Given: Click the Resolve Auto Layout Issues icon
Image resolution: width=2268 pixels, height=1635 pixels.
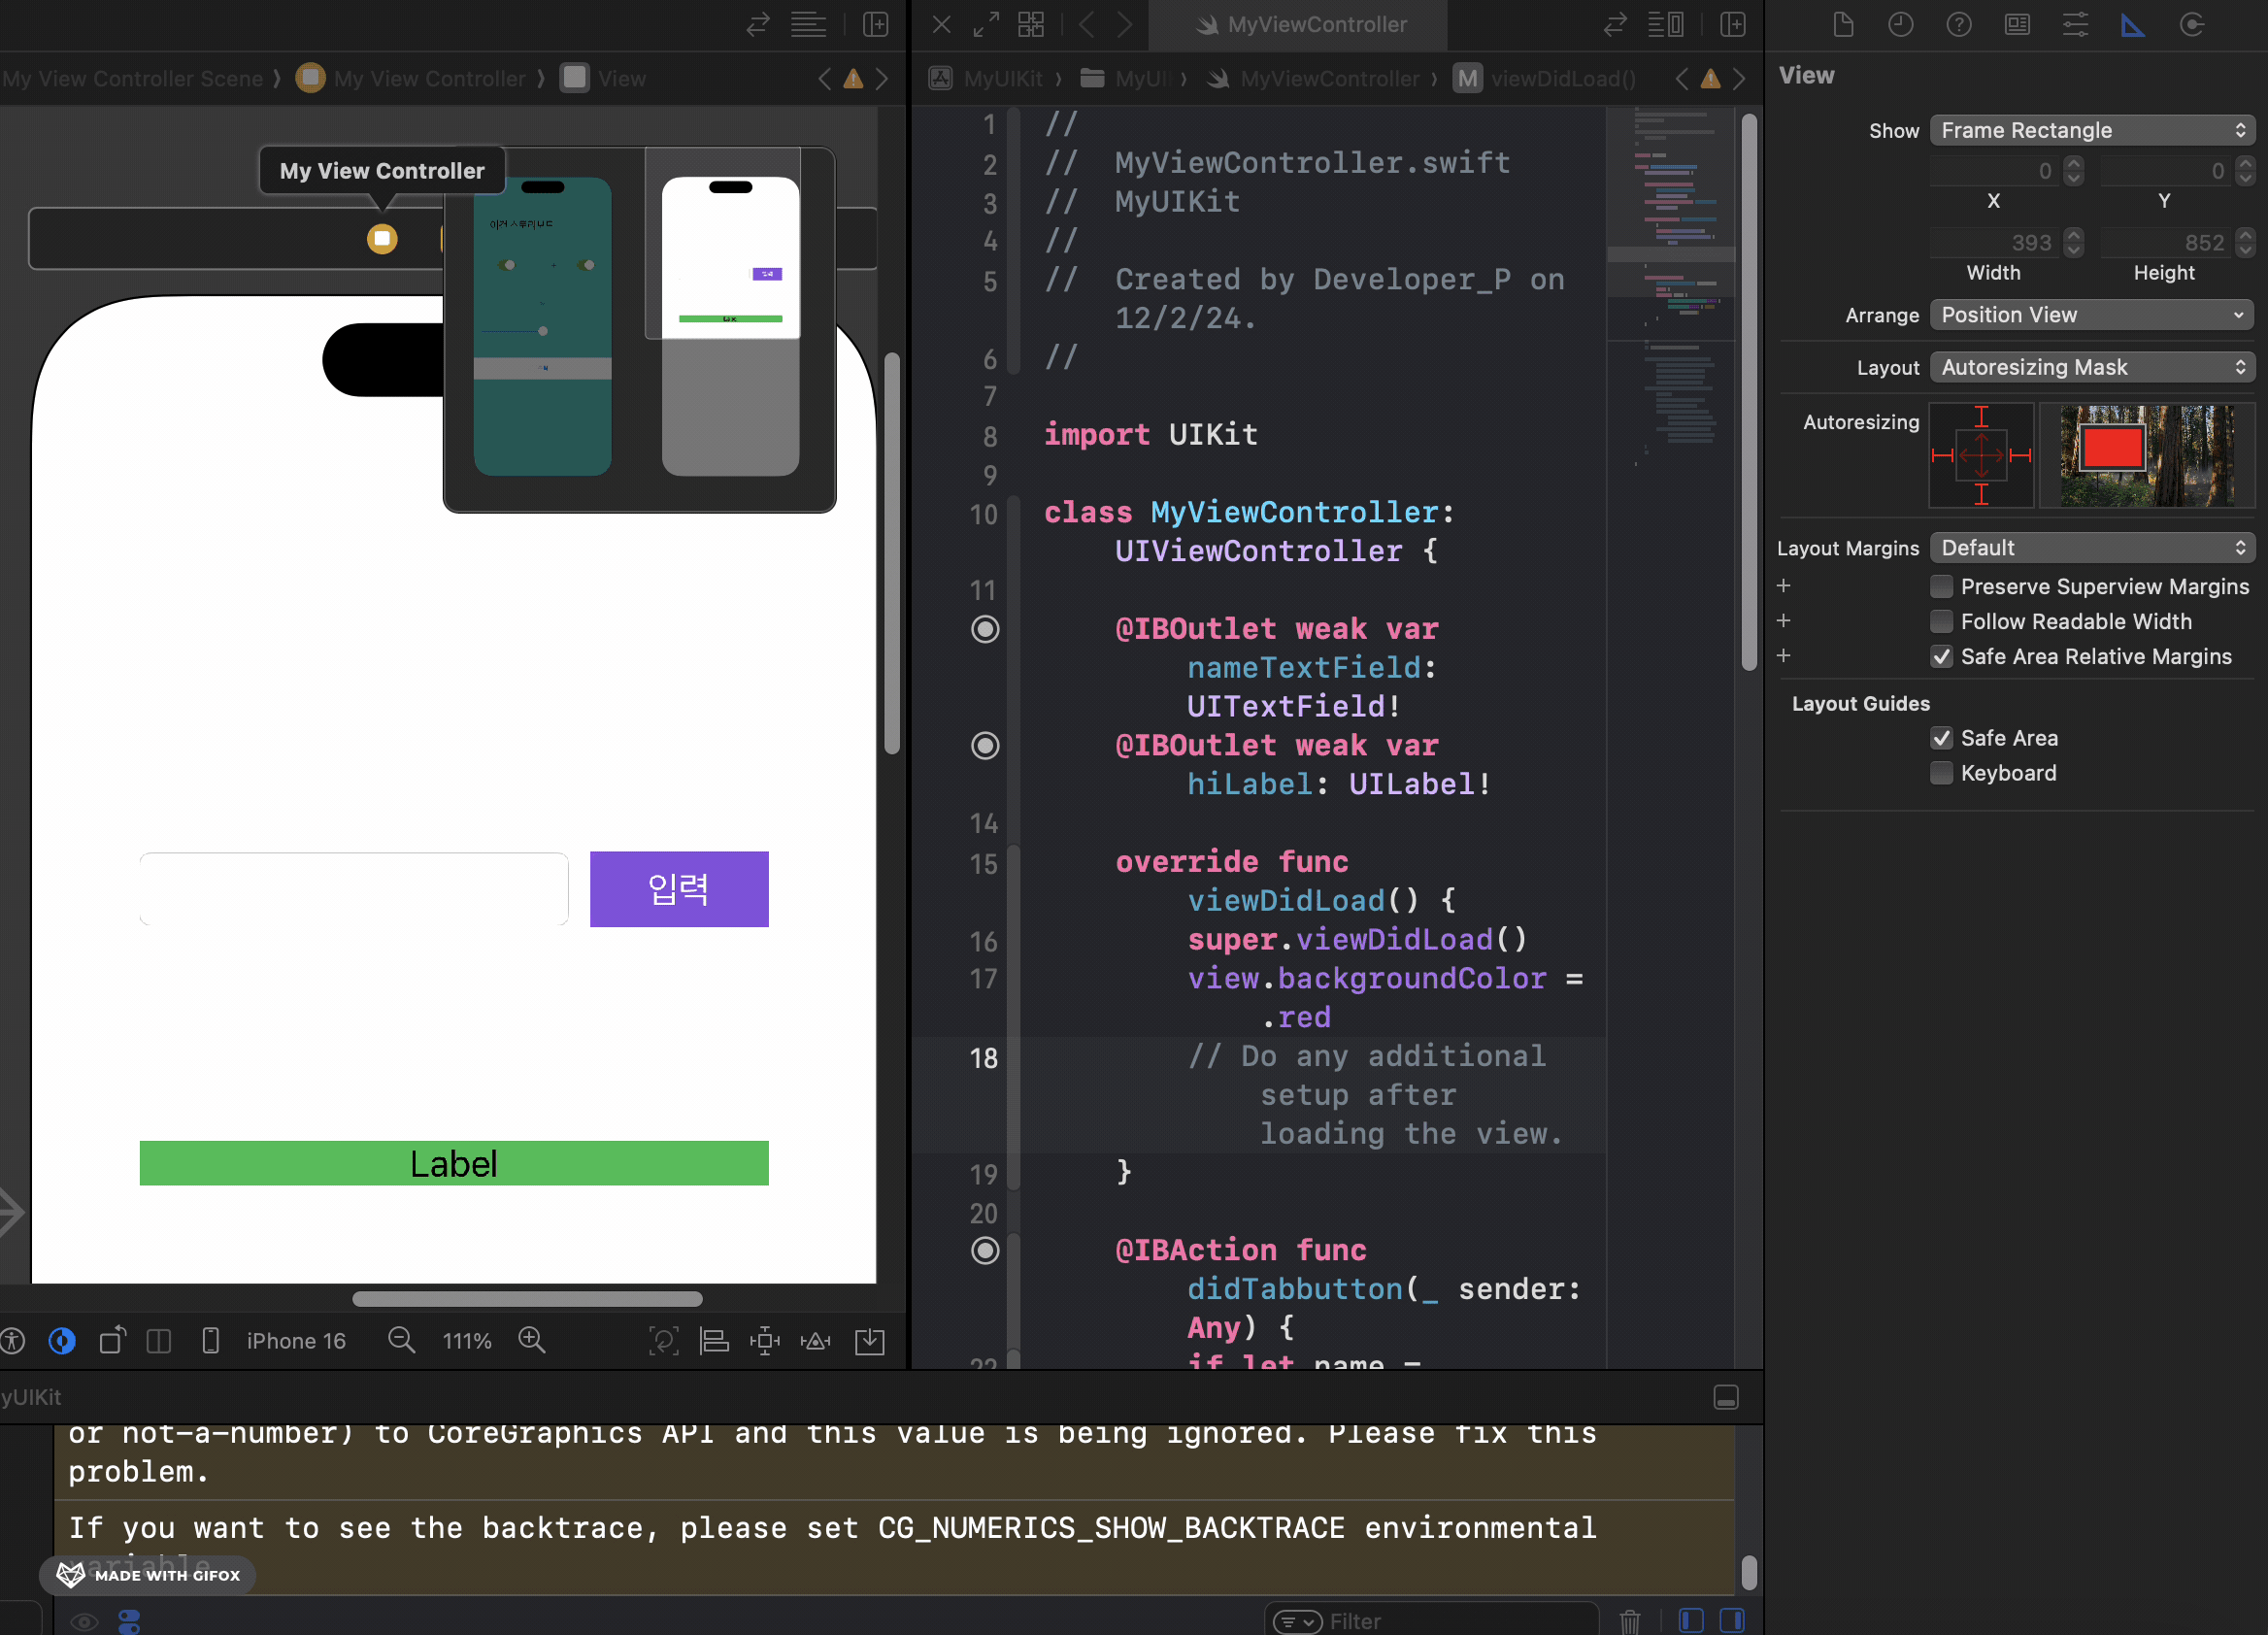Looking at the screenshot, I should point(816,1340).
